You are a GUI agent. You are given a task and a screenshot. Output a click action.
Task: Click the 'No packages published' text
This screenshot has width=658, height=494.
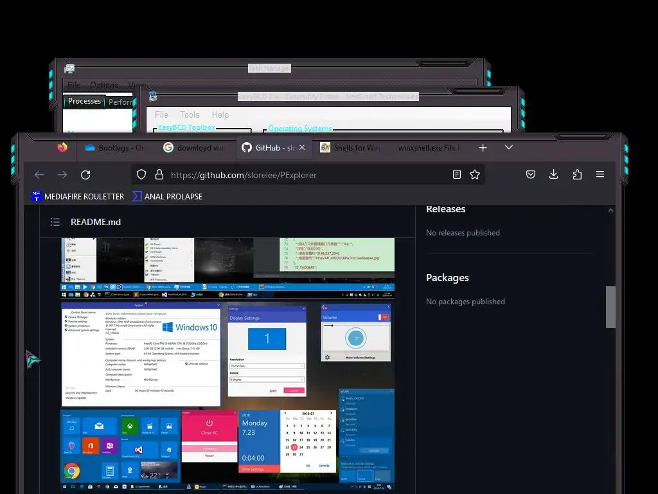click(465, 302)
